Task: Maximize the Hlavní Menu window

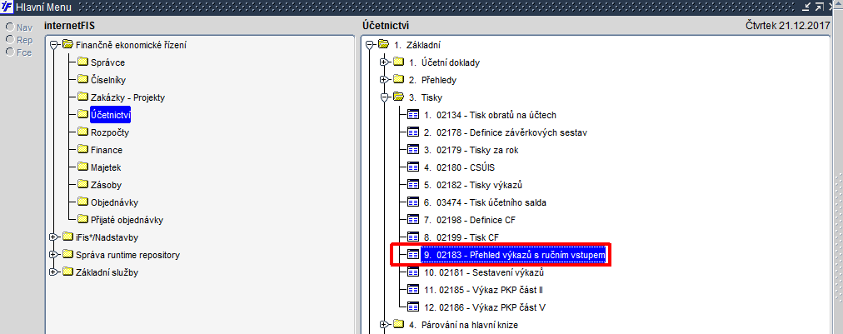Action: click(x=820, y=7)
